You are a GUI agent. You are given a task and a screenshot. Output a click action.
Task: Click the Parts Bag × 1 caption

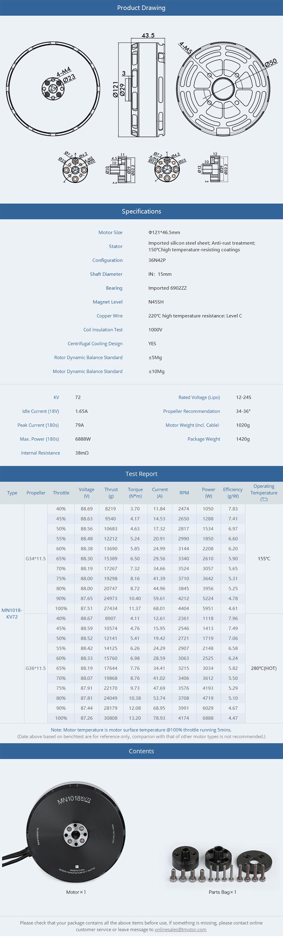tap(222, 892)
